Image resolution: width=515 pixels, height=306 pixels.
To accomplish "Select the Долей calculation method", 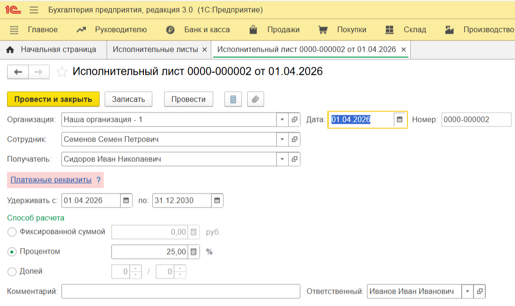I will pos(12,272).
